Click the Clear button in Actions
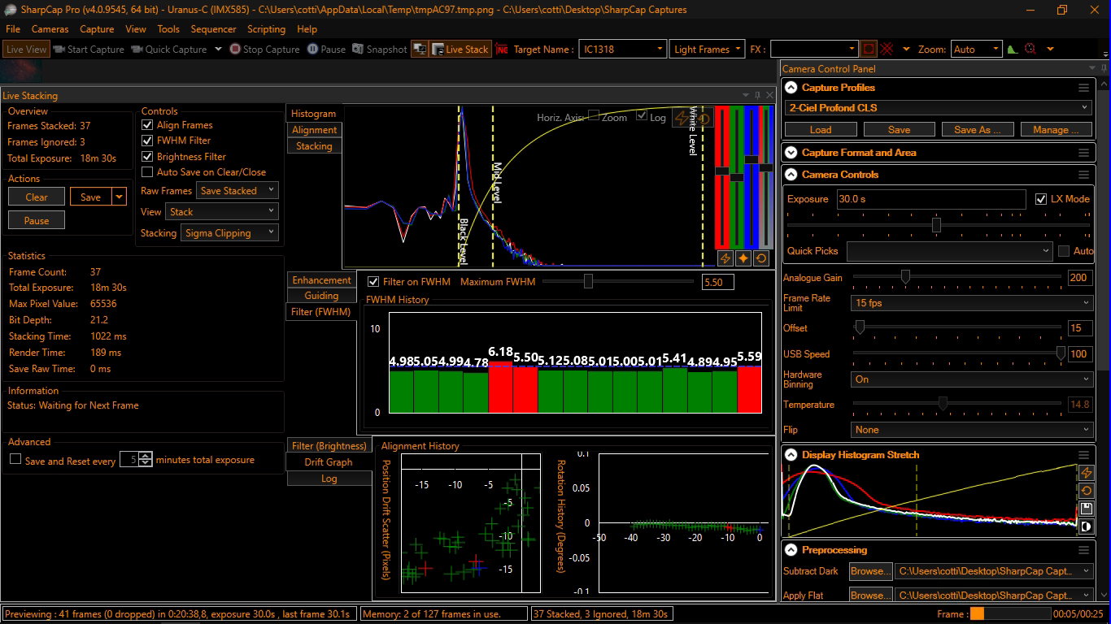Viewport: 1111px width, 624px height. tap(37, 197)
